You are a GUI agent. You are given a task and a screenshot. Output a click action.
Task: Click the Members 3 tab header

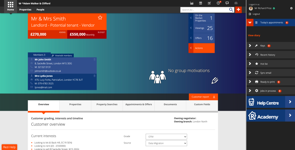pos(39,55)
